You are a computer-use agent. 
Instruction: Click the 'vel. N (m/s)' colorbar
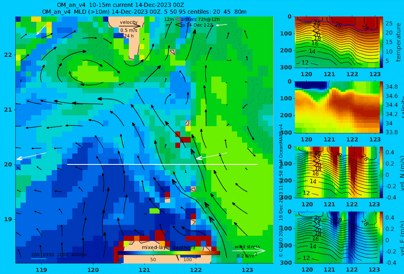381,172
